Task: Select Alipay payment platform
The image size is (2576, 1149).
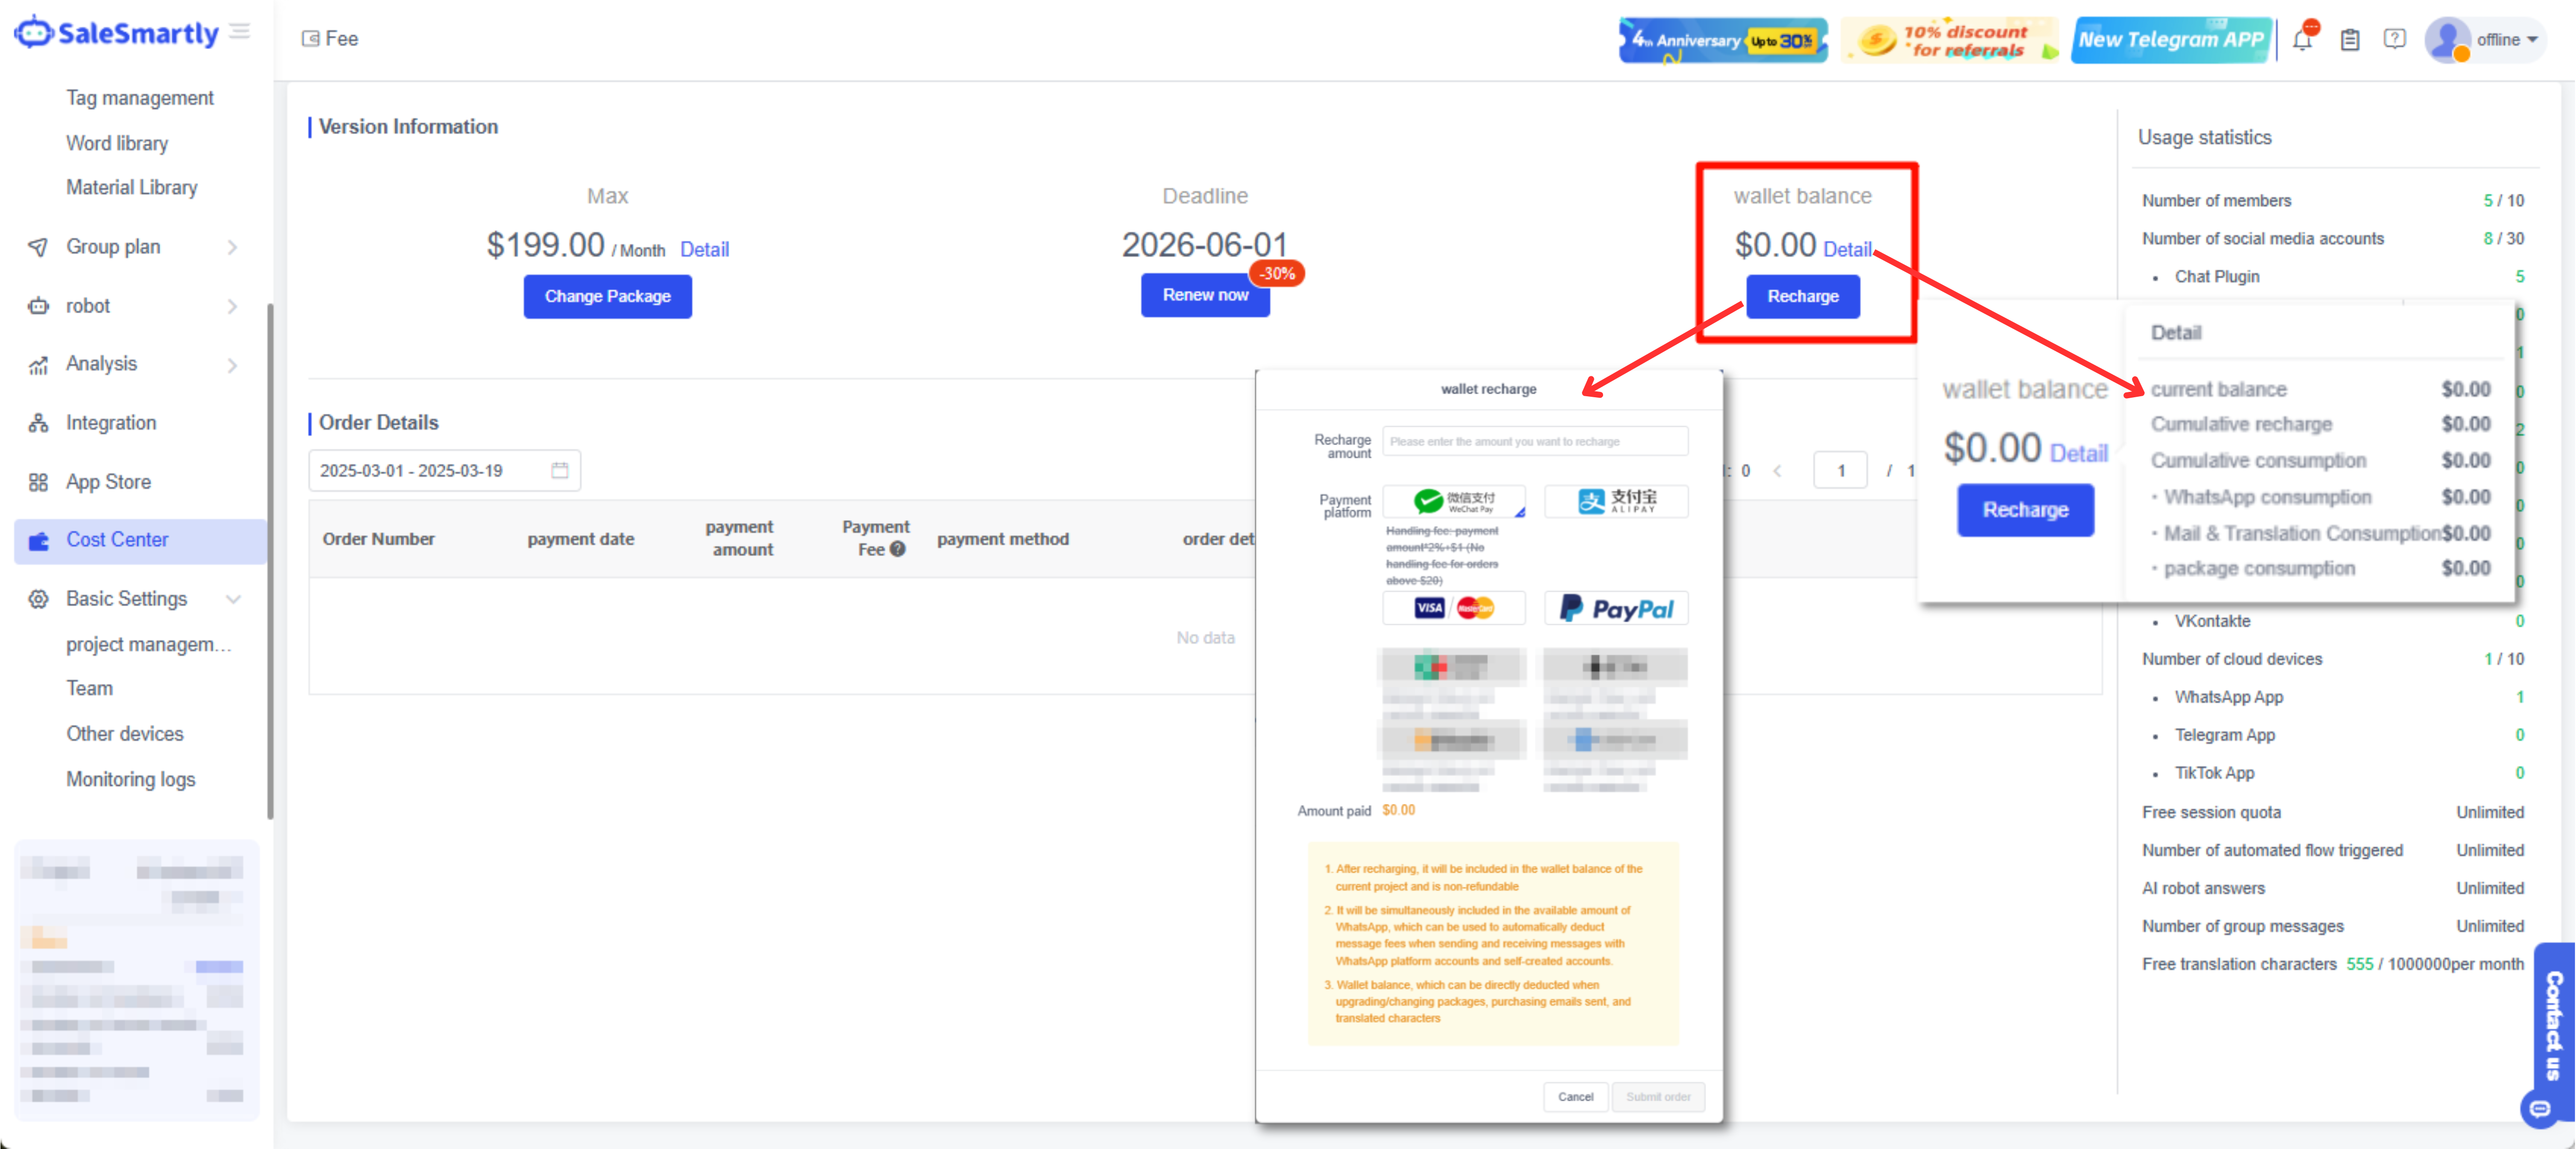Action: tap(1616, 501)
